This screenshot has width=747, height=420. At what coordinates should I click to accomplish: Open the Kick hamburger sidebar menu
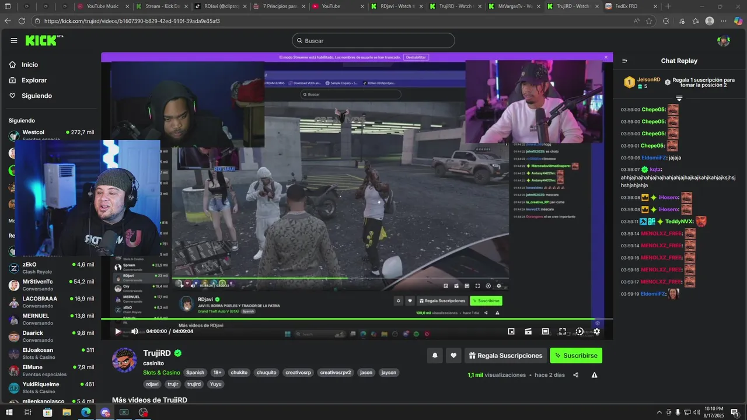[13, 40]
